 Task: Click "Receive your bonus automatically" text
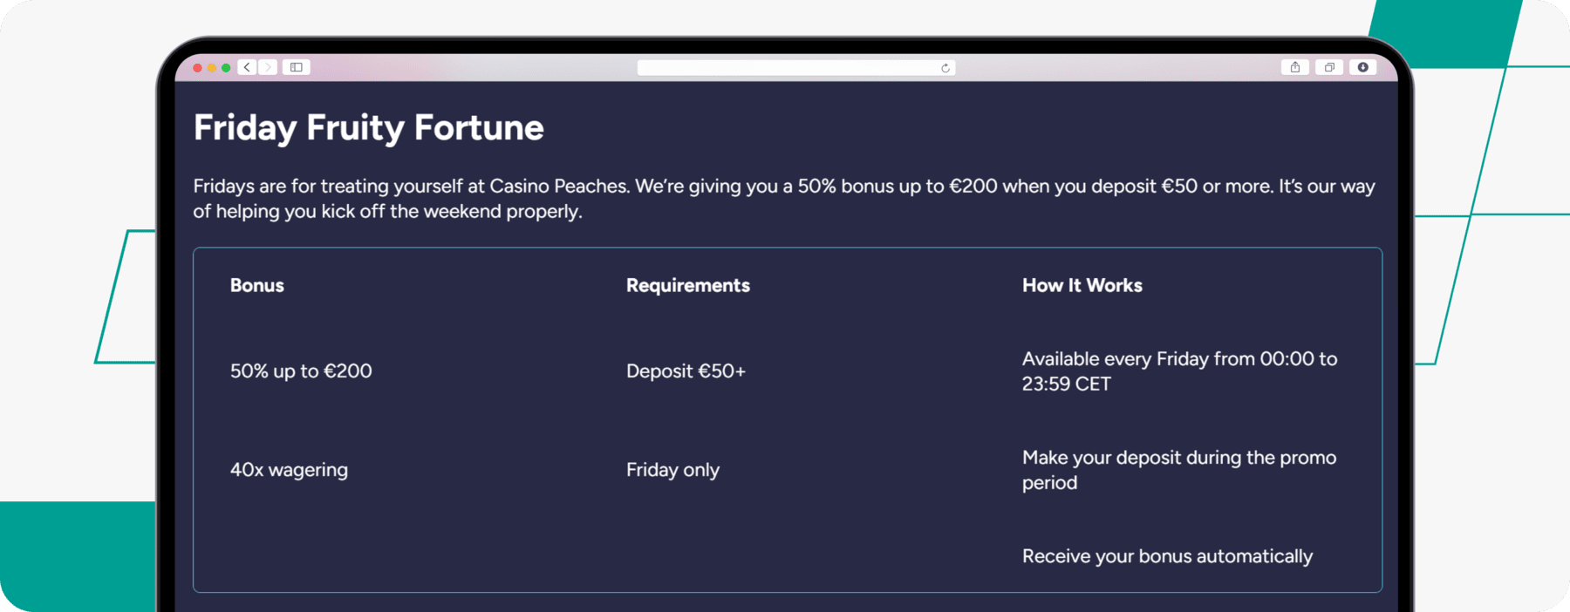click(1167, 556)
